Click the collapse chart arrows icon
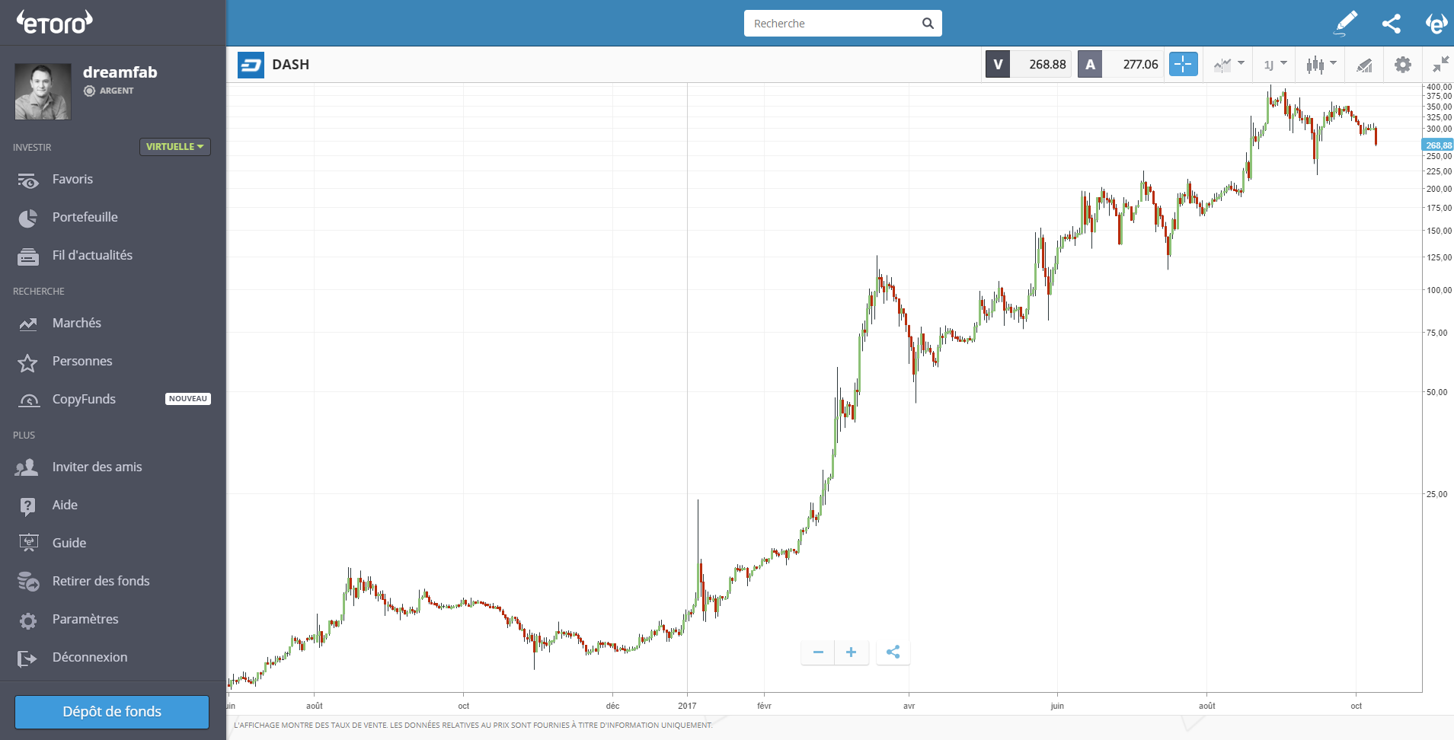1454x740 pixels. pyautogui.click(x=1440, y=65)
